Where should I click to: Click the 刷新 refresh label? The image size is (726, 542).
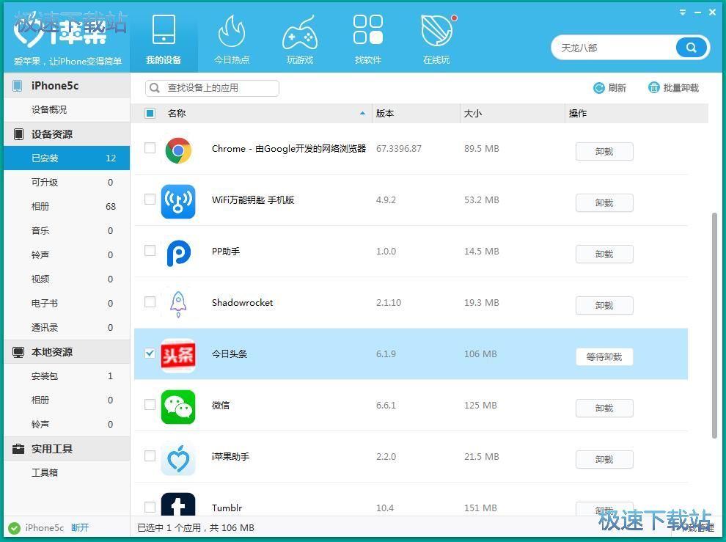(617, 87)
